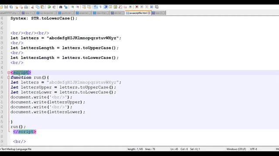This screenshot has width=279, height=156.
Task: Open the Replace dialog icon
Action: [x=66, y=7]
